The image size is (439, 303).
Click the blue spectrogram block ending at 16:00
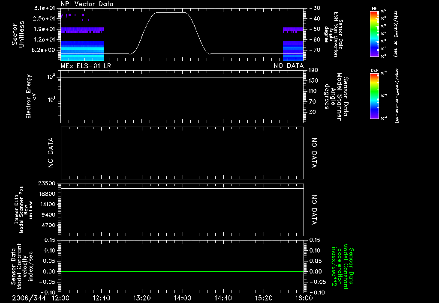[x=293, y=51]
